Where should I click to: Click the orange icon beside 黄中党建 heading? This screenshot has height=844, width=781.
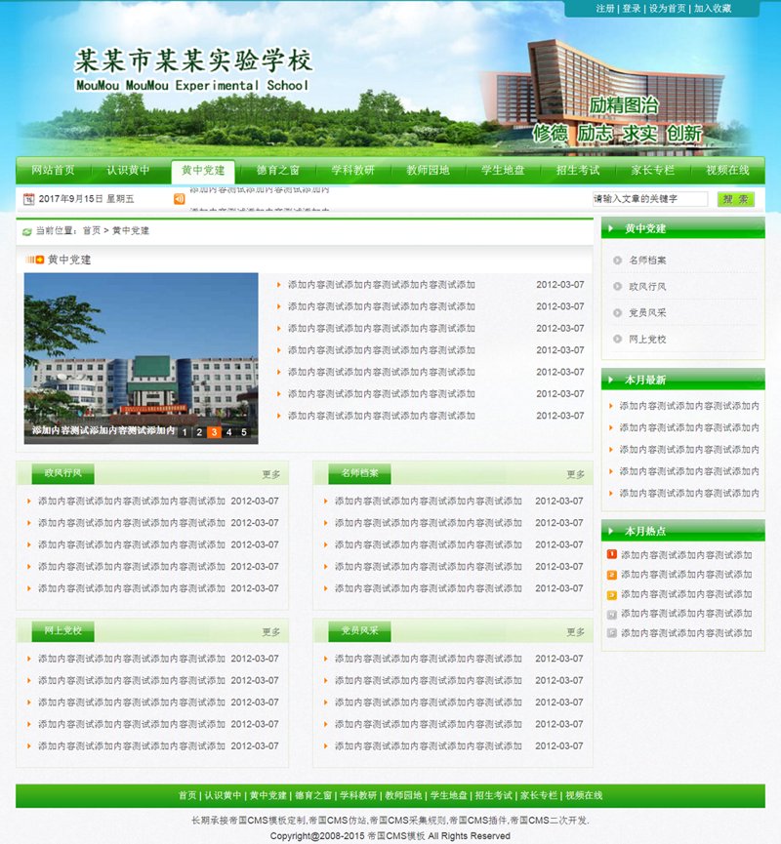(35, 260)
